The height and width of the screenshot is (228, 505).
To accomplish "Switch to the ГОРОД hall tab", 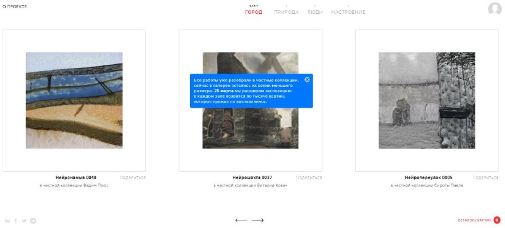I will [x=254, y=12].
